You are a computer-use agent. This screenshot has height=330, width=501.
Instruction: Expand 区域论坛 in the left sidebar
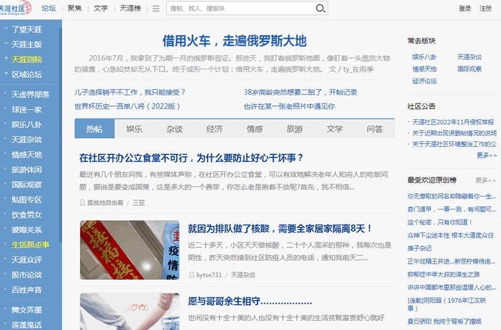coord(27,74)
